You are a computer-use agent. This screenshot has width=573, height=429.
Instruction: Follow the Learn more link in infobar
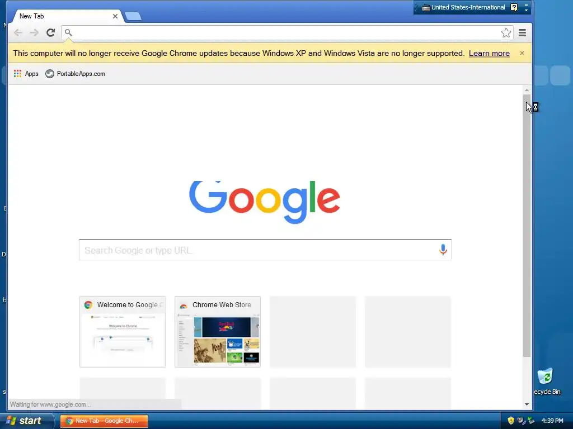tap(489, 53)
